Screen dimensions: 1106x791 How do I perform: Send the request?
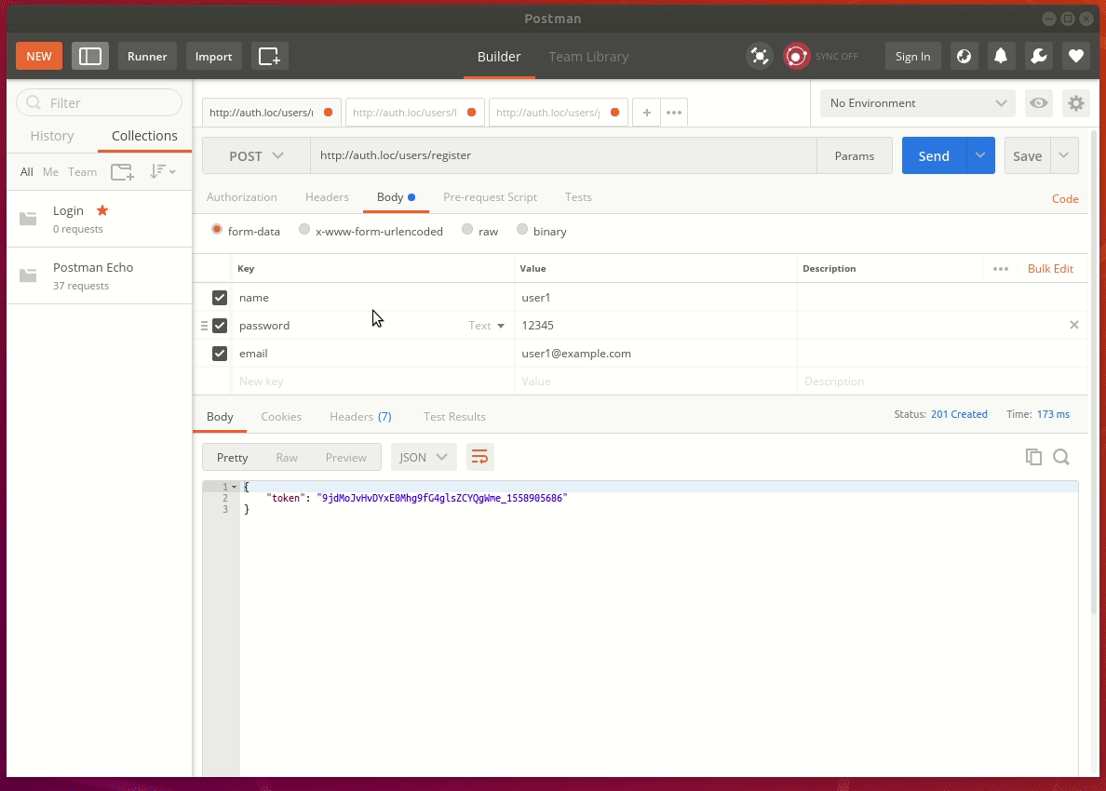click(934, 155)
